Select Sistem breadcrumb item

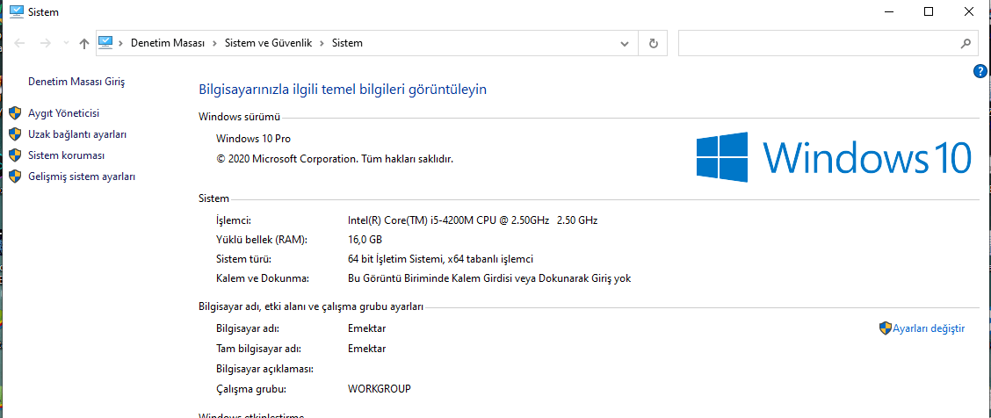pyautogui.click(x=348, y=44)
